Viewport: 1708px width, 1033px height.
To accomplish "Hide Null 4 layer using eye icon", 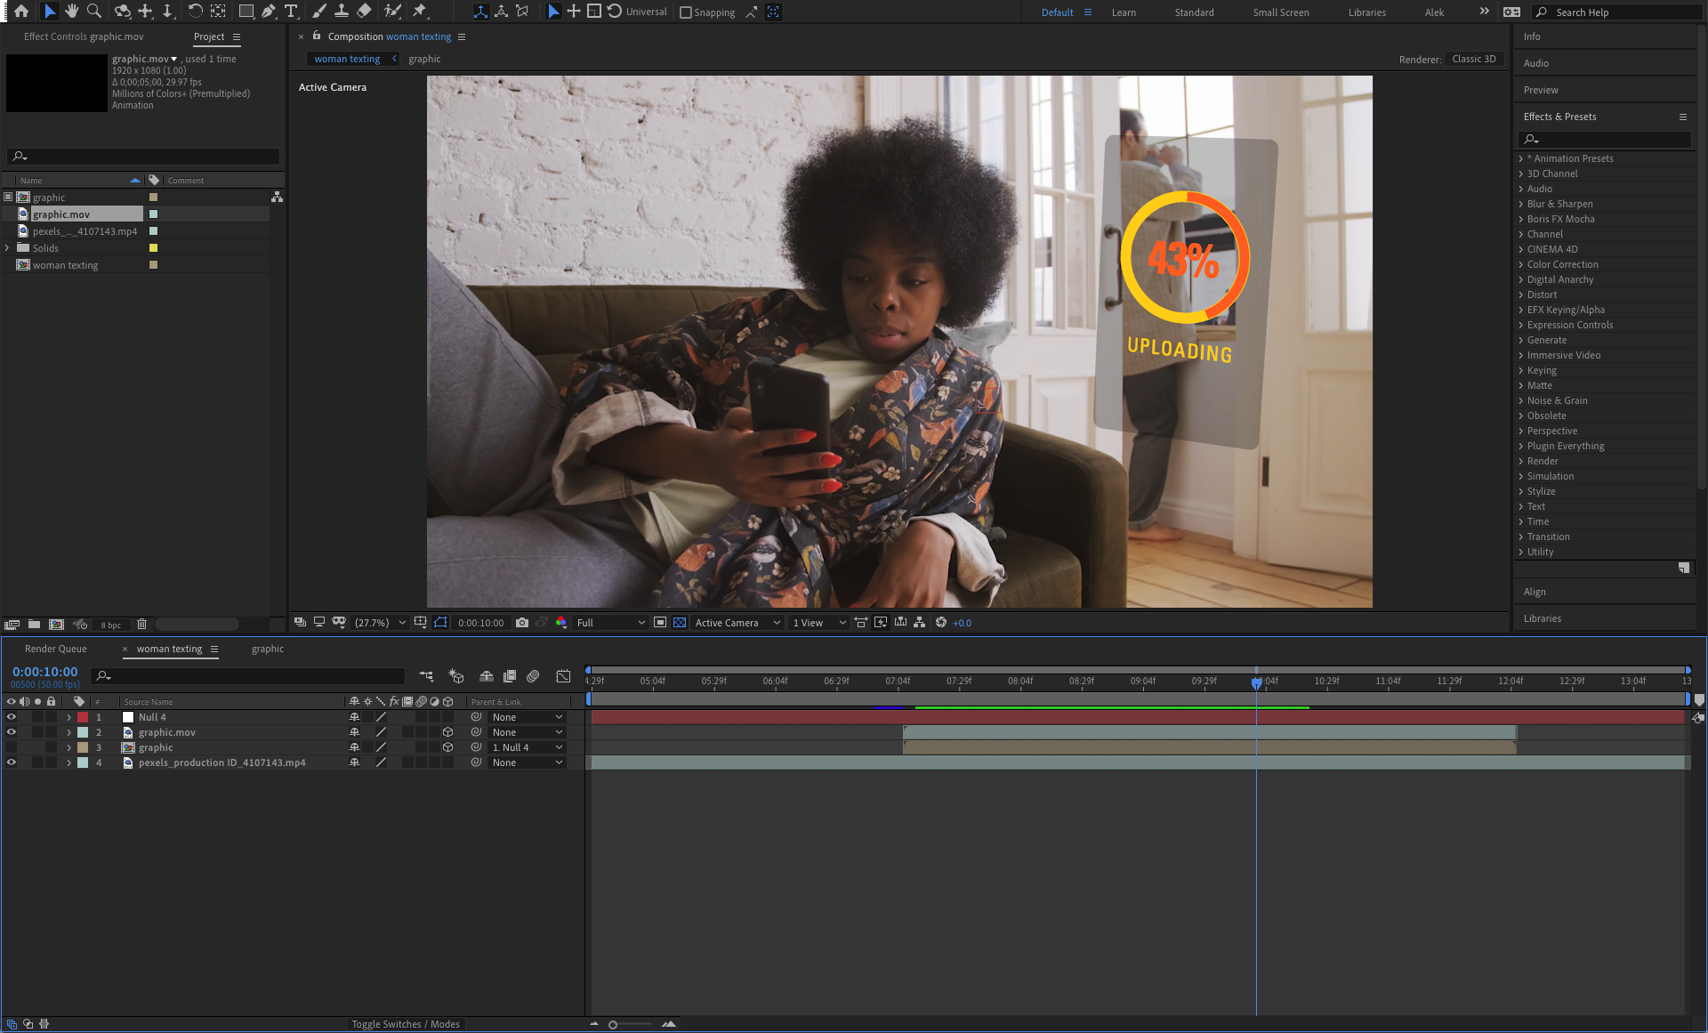I will pos(11,716).
